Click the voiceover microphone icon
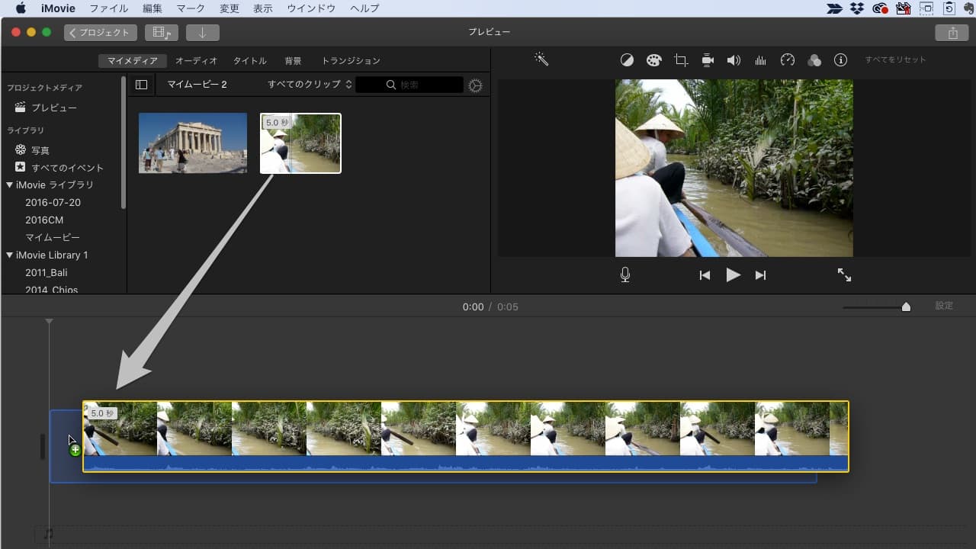 (x=625, y=275)
